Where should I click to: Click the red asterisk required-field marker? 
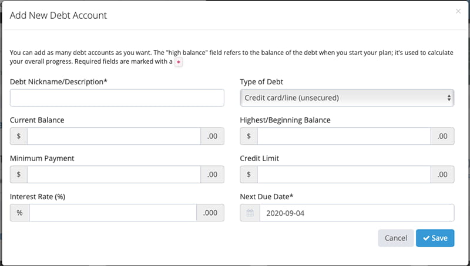click(179, 62)
